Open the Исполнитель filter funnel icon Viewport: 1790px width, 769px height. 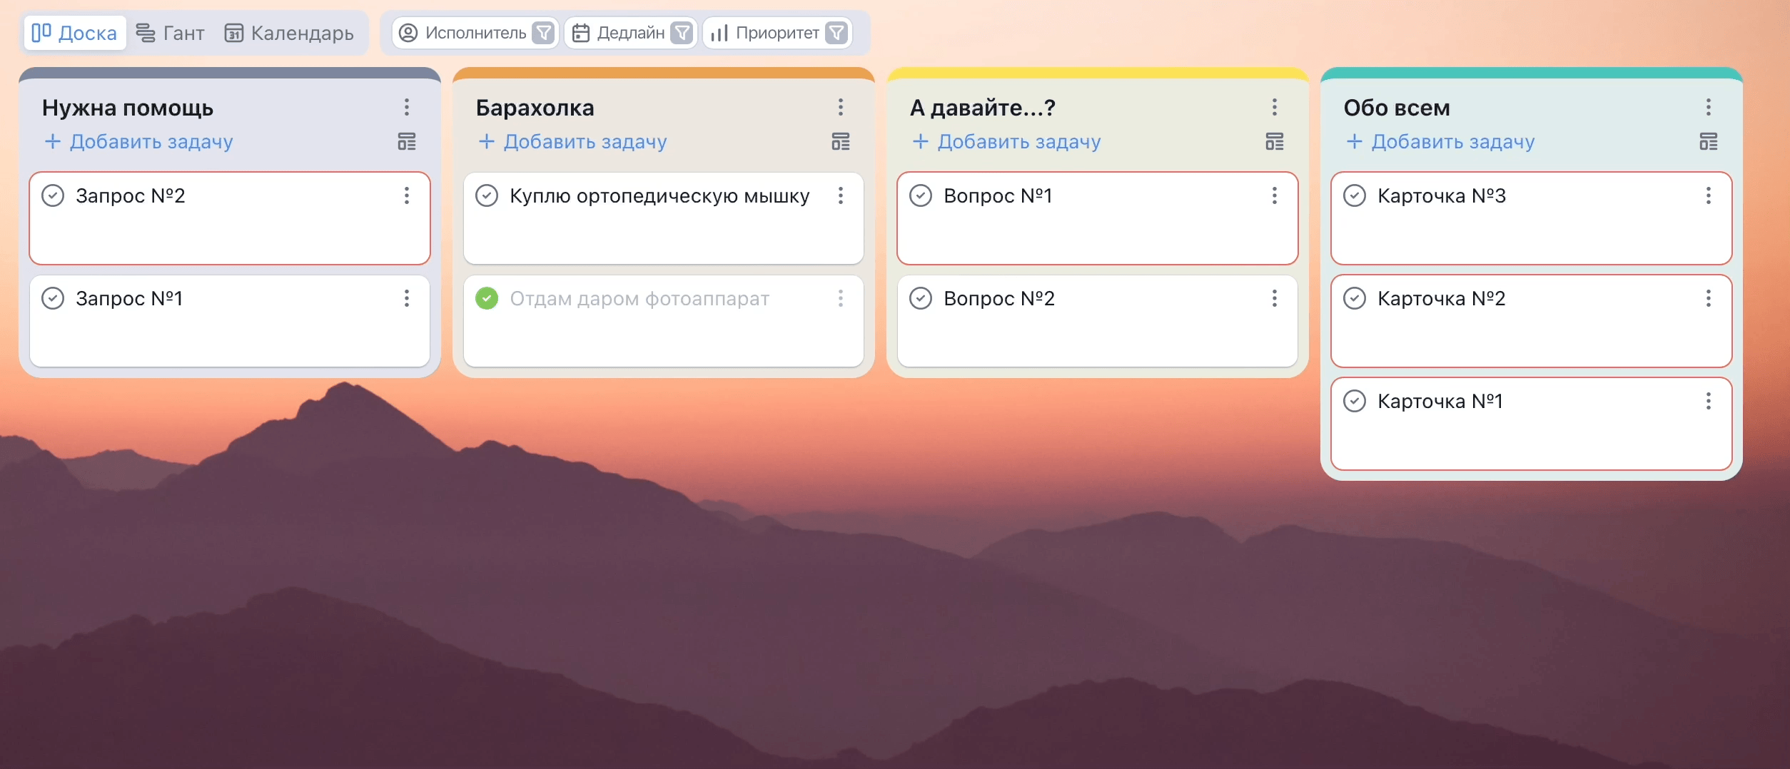(544, 33)
